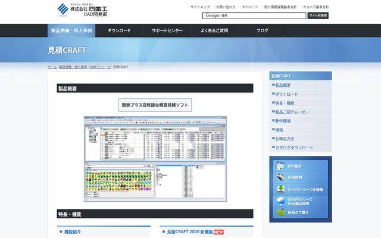Open the お問い合わせ link
Viewport: 381px width, 238px height.
tap(226, 7)
